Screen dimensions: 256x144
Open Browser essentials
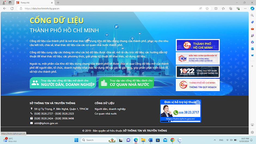click(x=238, y=8)
